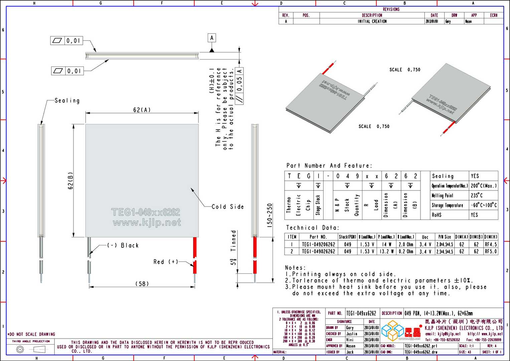
Task: Select part number TEG1-049206262 cell
Action: pos(318,244)
